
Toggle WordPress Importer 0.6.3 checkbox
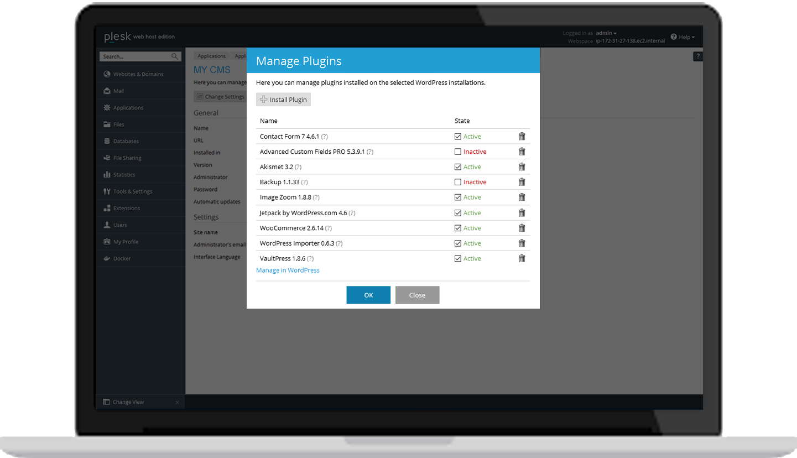pos(458,243)
